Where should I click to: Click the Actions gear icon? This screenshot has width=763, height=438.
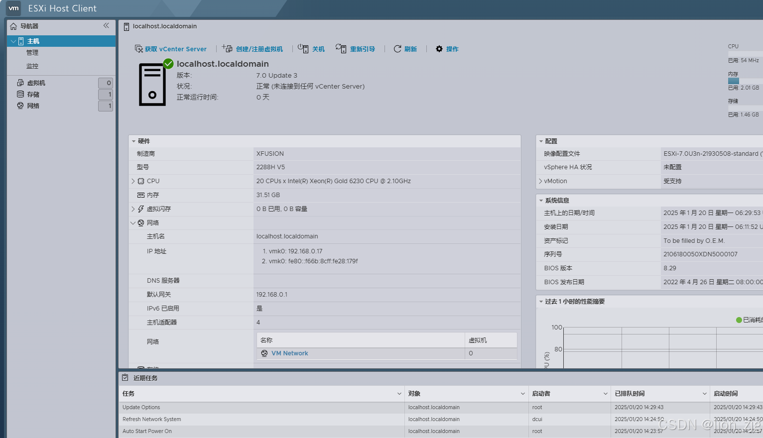(x=439, y=49)
